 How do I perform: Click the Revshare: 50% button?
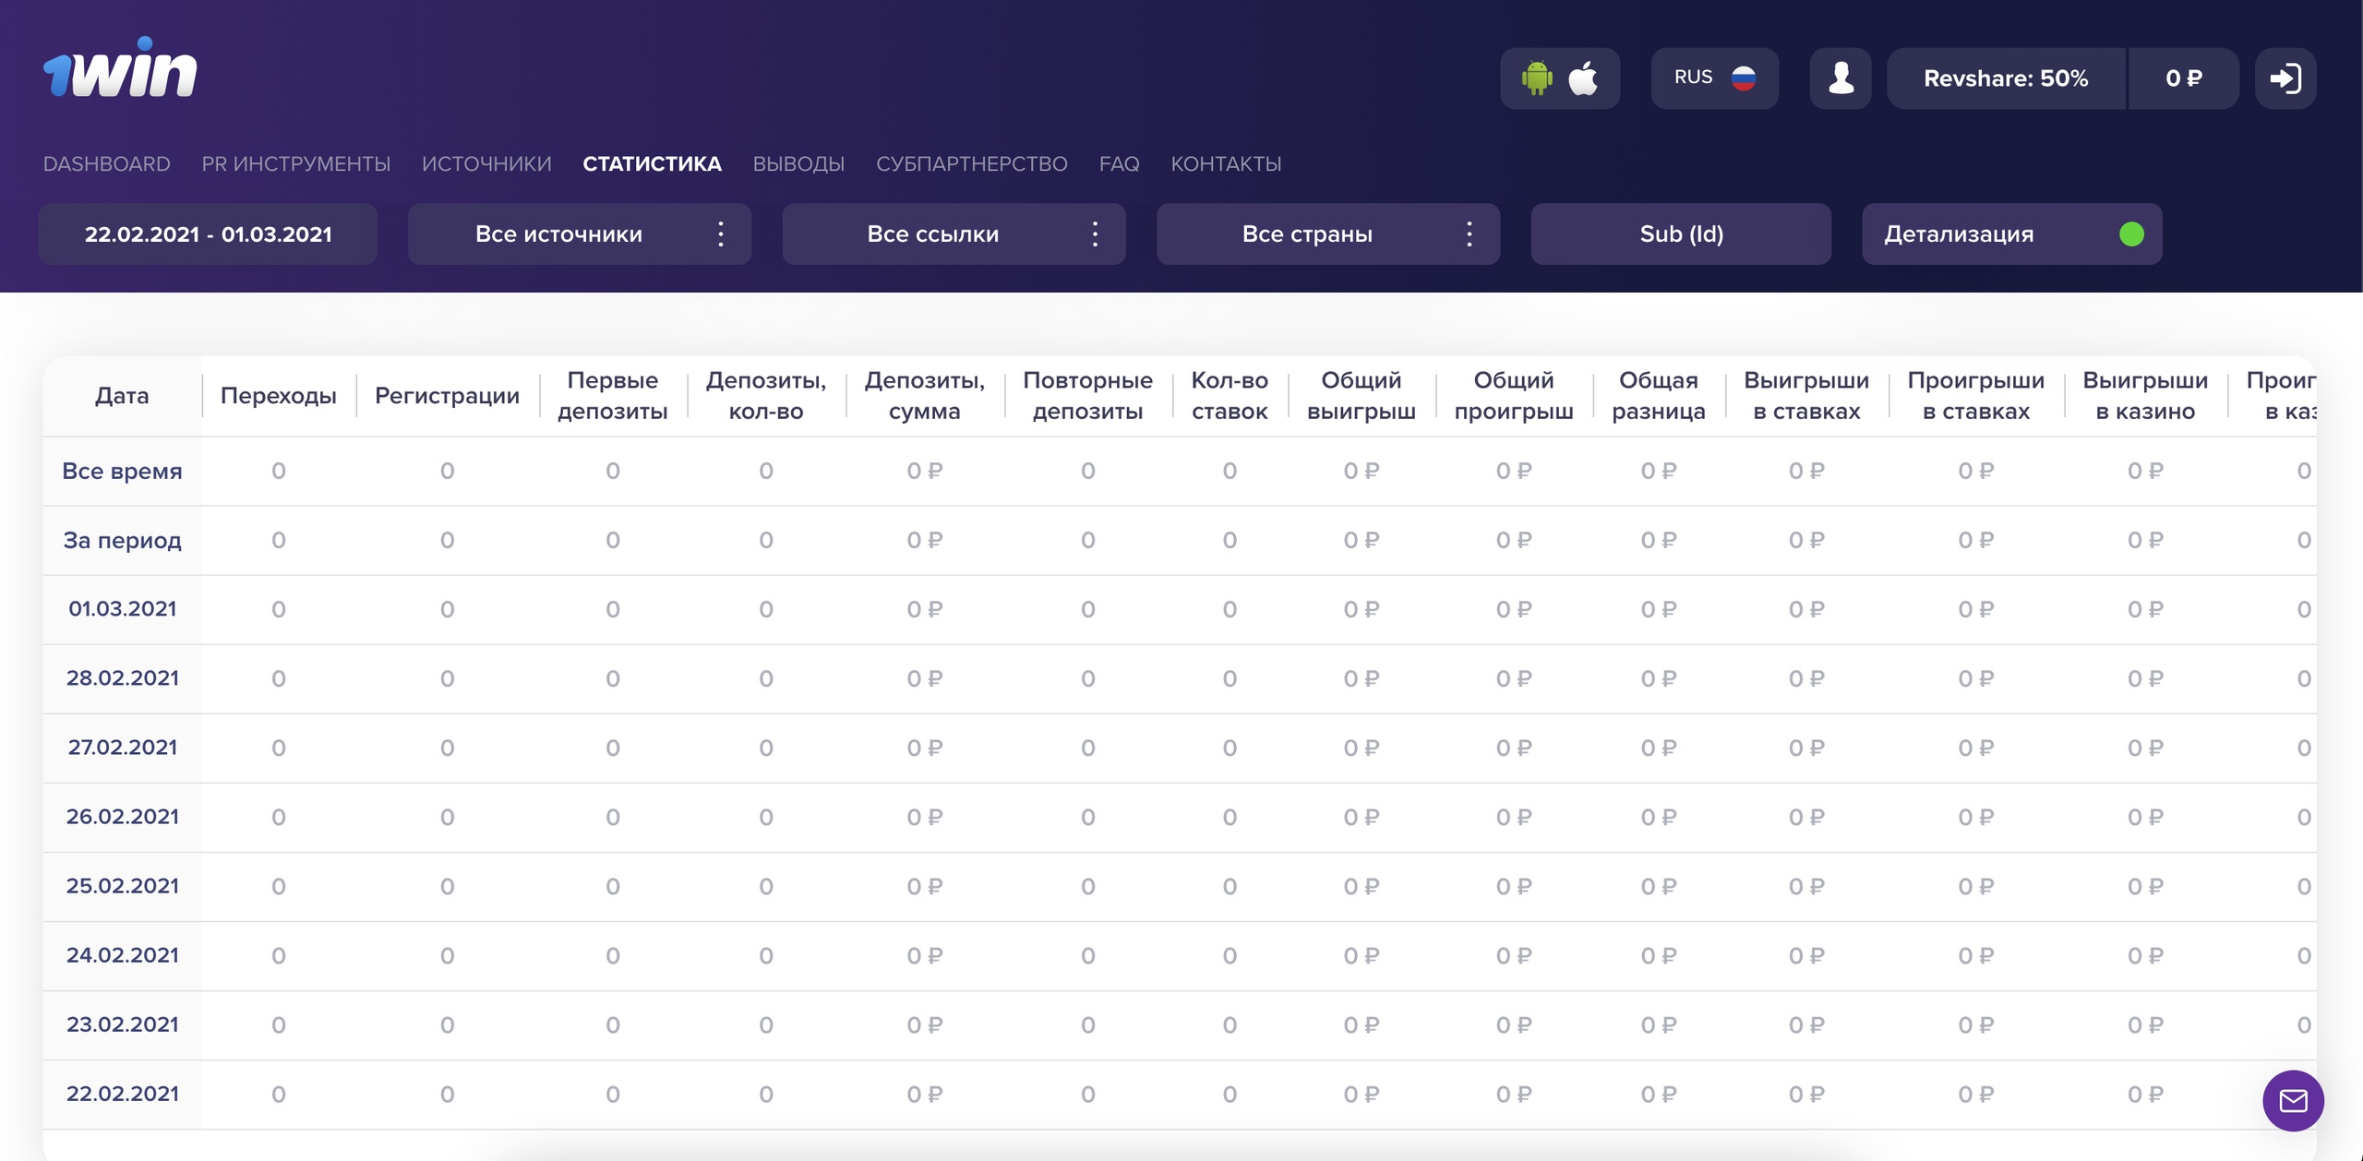tap(2006, 78)
